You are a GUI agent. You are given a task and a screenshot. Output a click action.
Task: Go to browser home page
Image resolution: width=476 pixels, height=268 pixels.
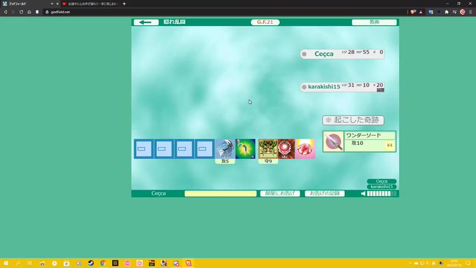(x=29, y=12)
